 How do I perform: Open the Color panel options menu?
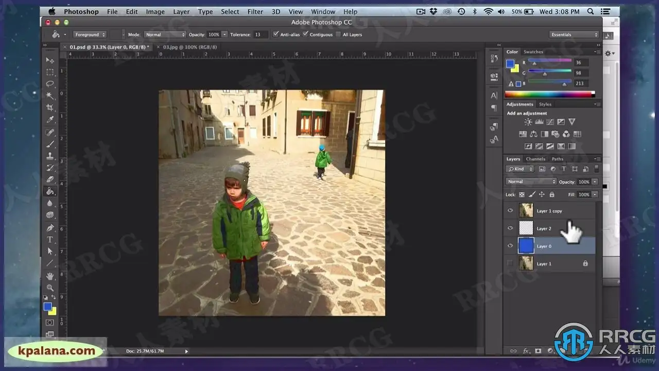[x=596, y=52]
